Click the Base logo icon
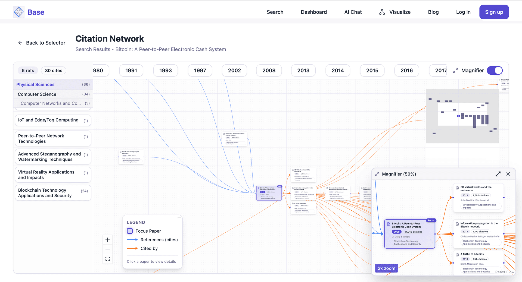The height and width of the screenshot is (282, 522). (19, 12)
